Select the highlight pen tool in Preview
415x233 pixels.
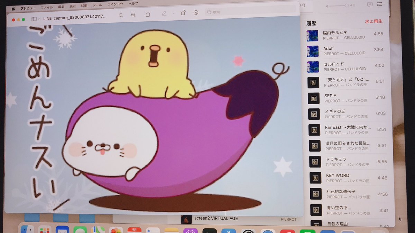(x=164, y=13)
